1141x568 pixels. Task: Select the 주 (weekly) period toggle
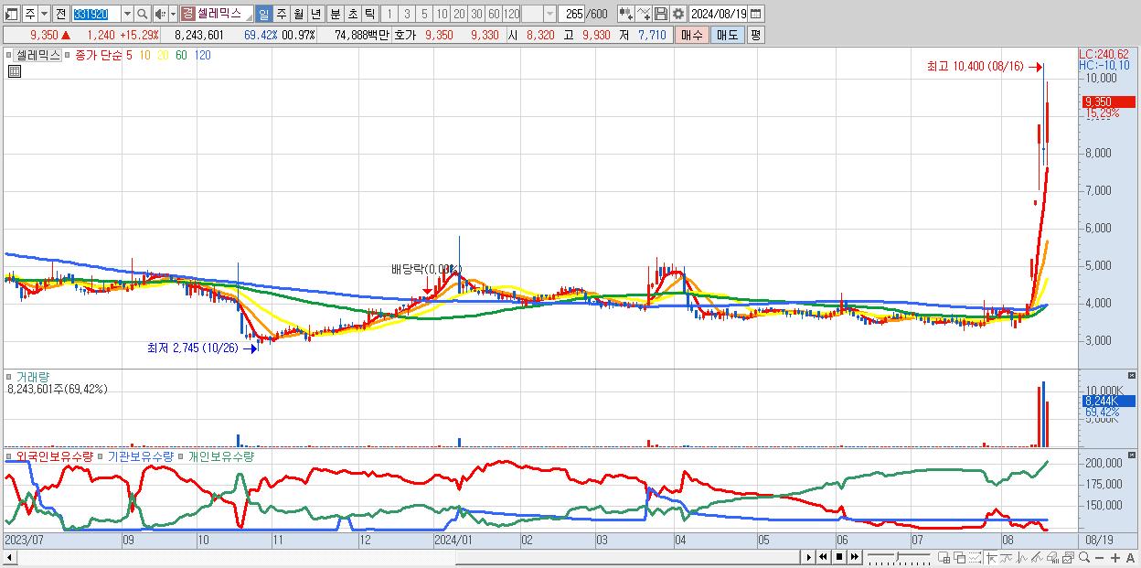click(x=282, y=14)
